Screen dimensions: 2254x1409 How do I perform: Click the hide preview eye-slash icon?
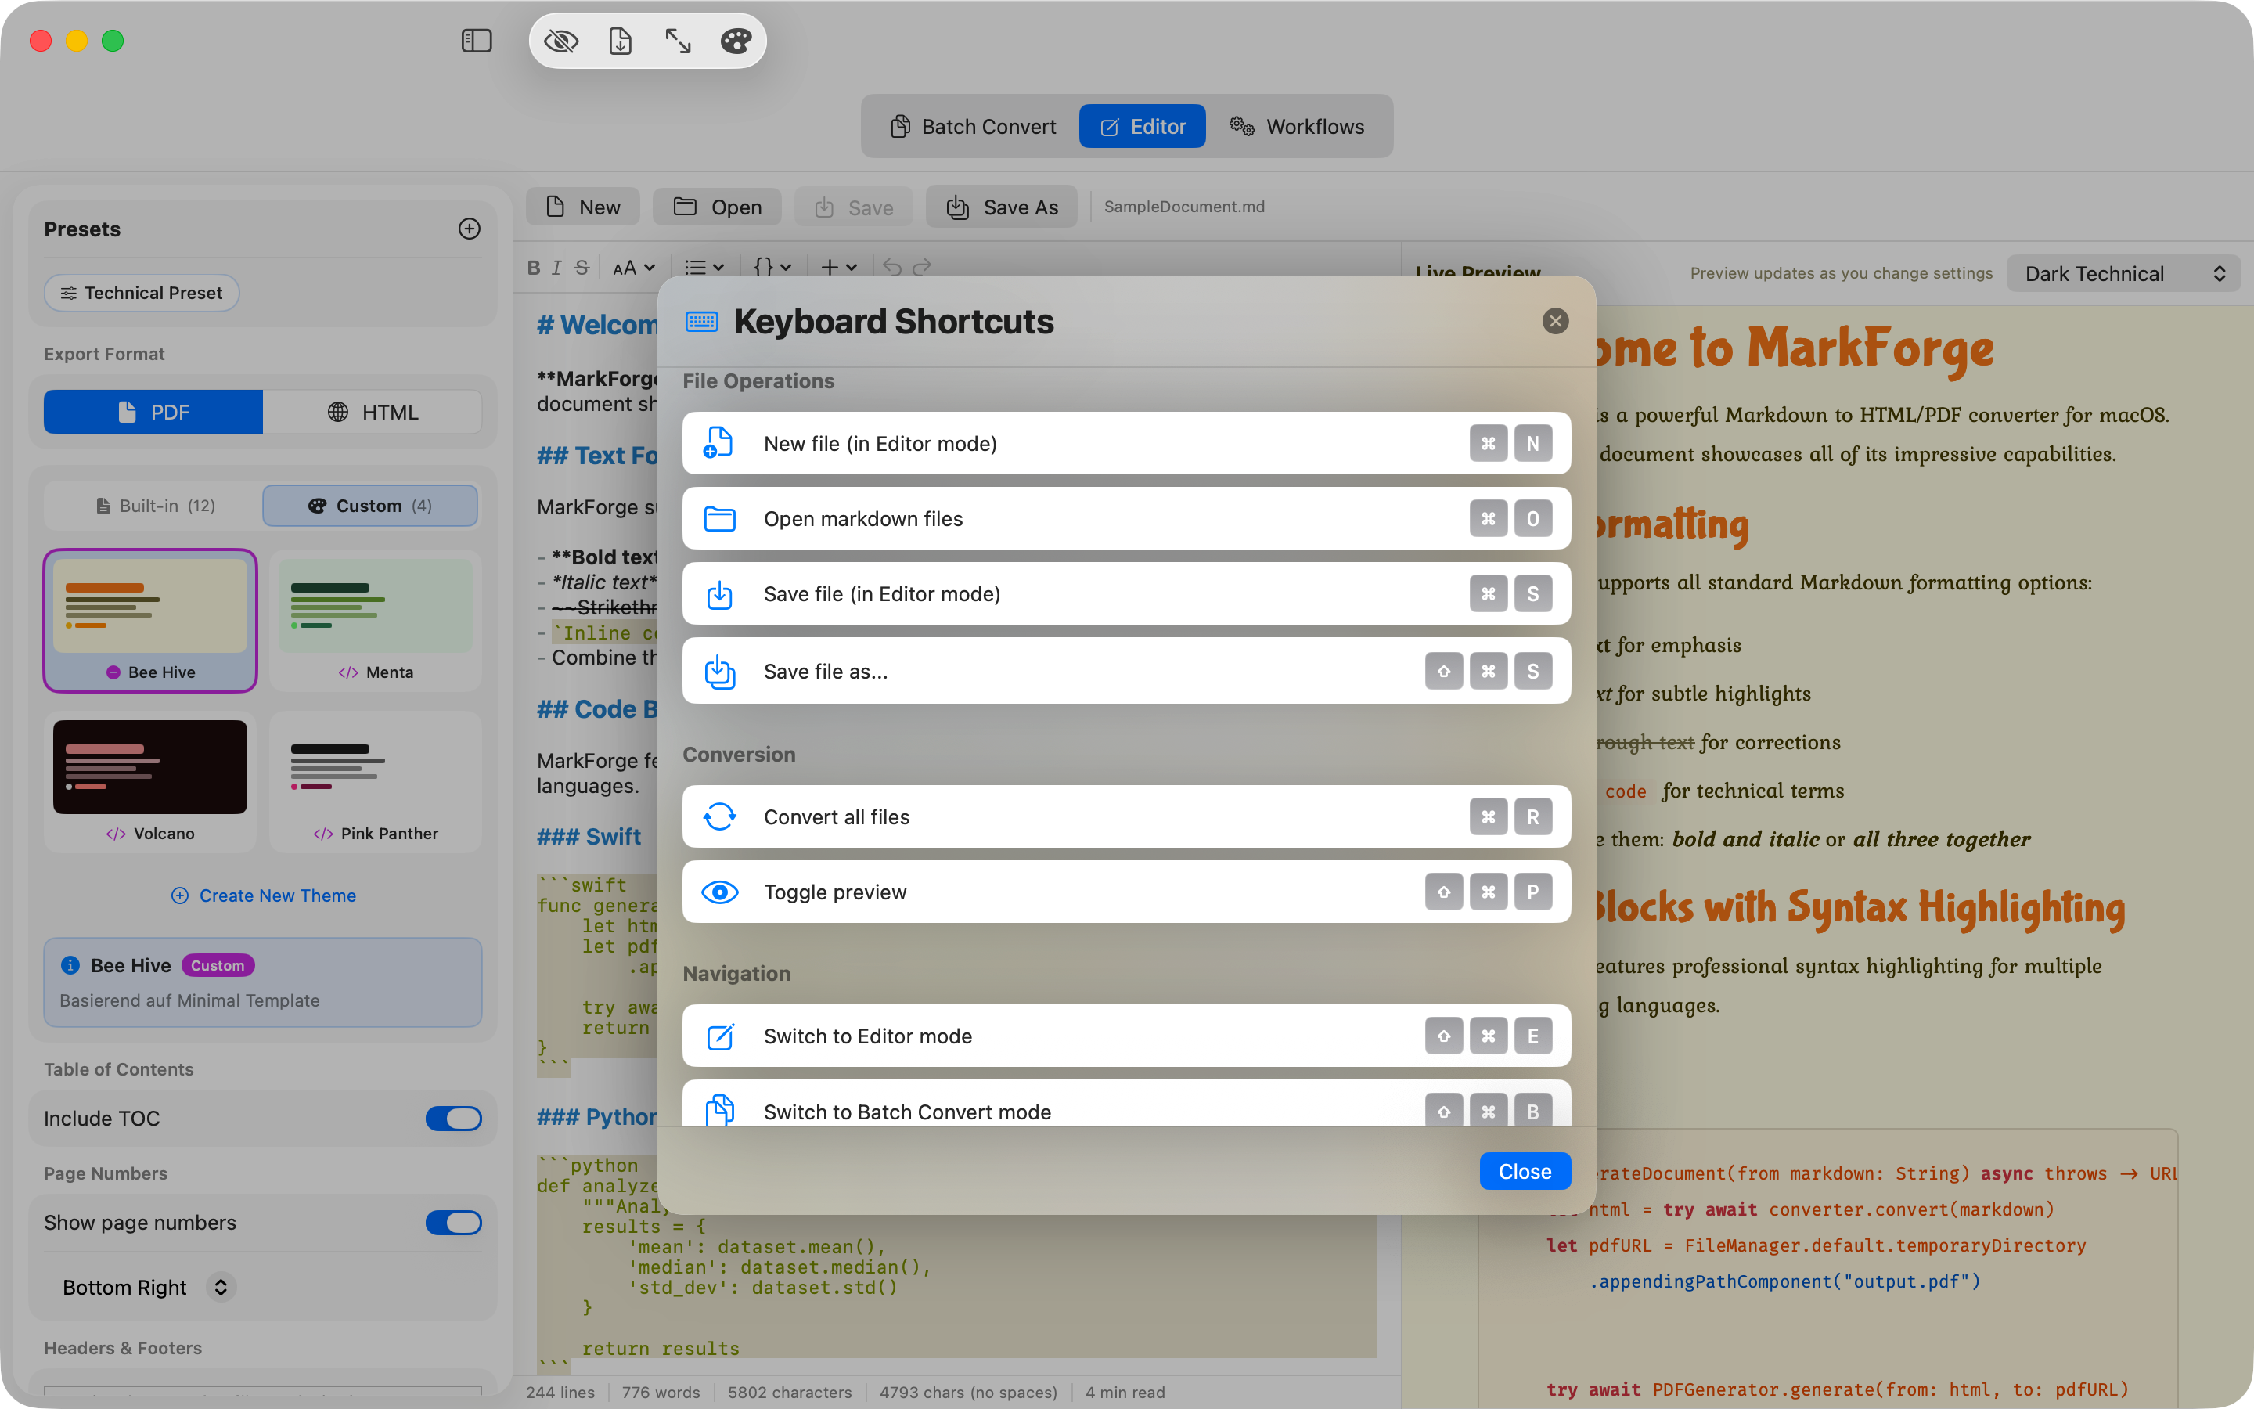pos(560,40)
